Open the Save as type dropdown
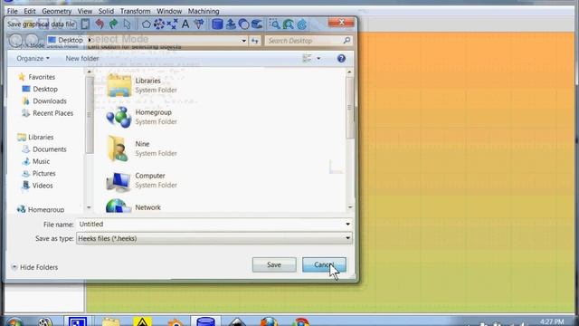Viewport: 579px width, 326px height. pyautogui.click(x=214, y=238)
